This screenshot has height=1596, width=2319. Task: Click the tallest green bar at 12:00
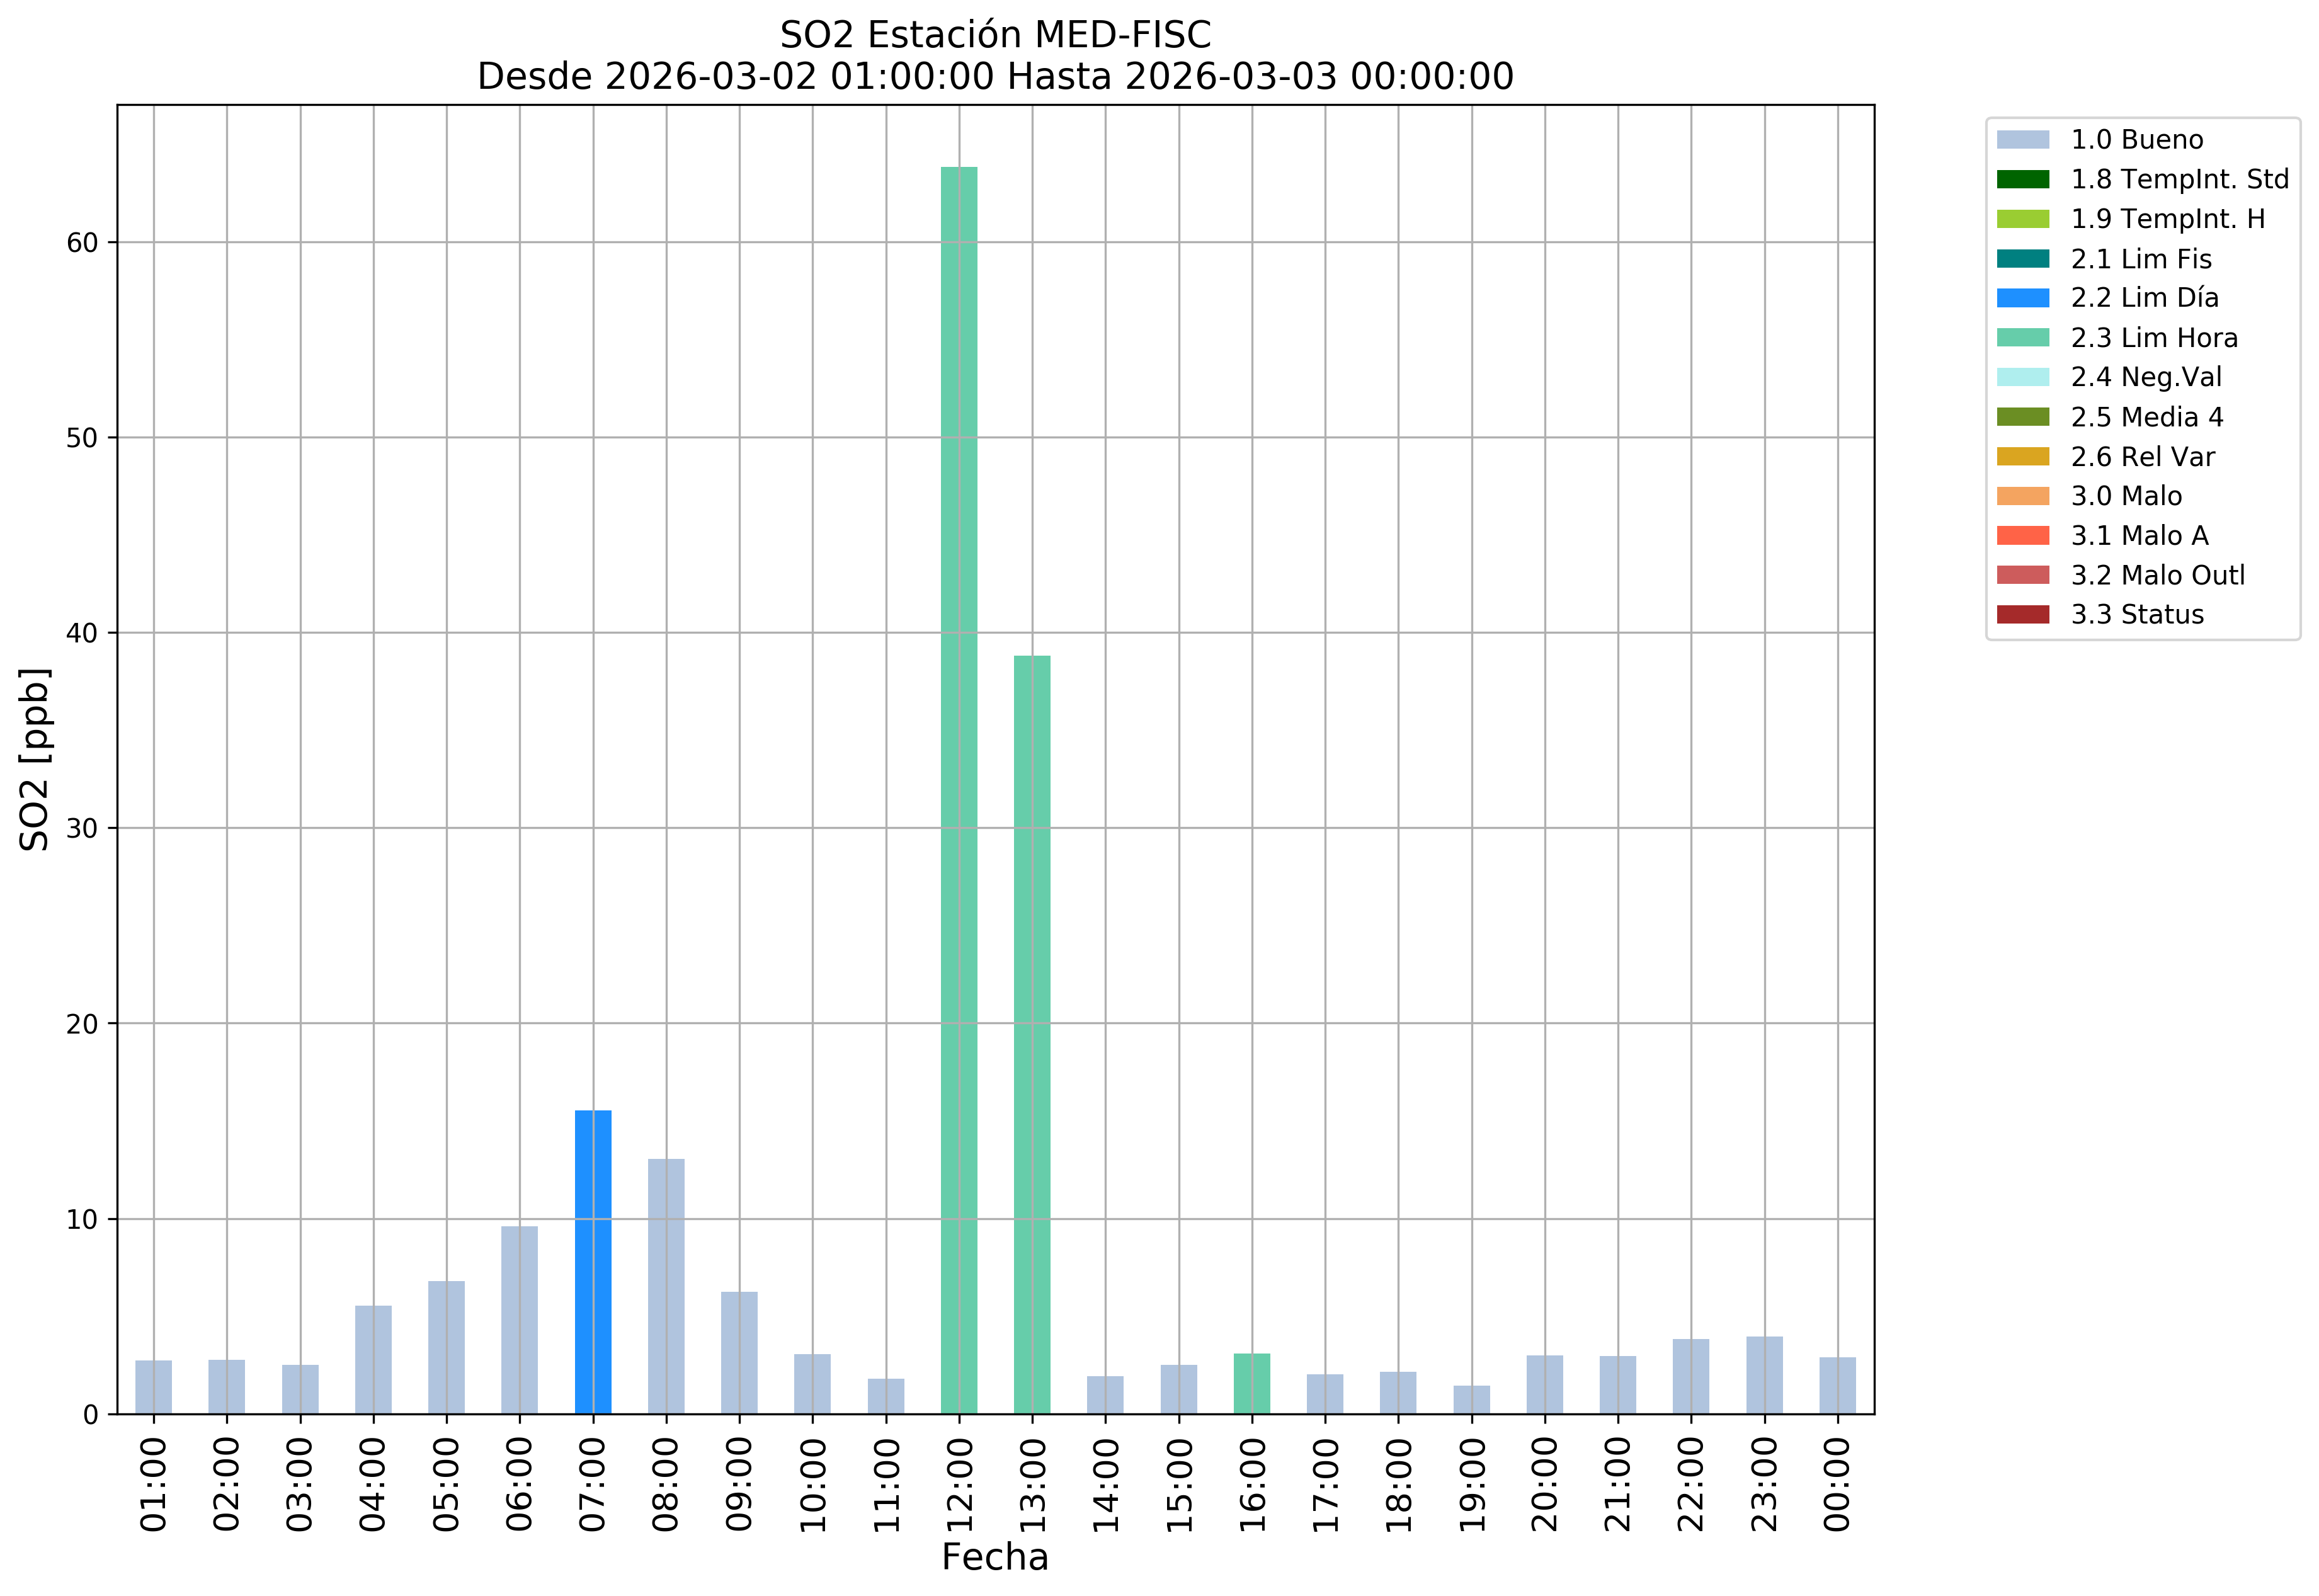click(x=959, y=790)
